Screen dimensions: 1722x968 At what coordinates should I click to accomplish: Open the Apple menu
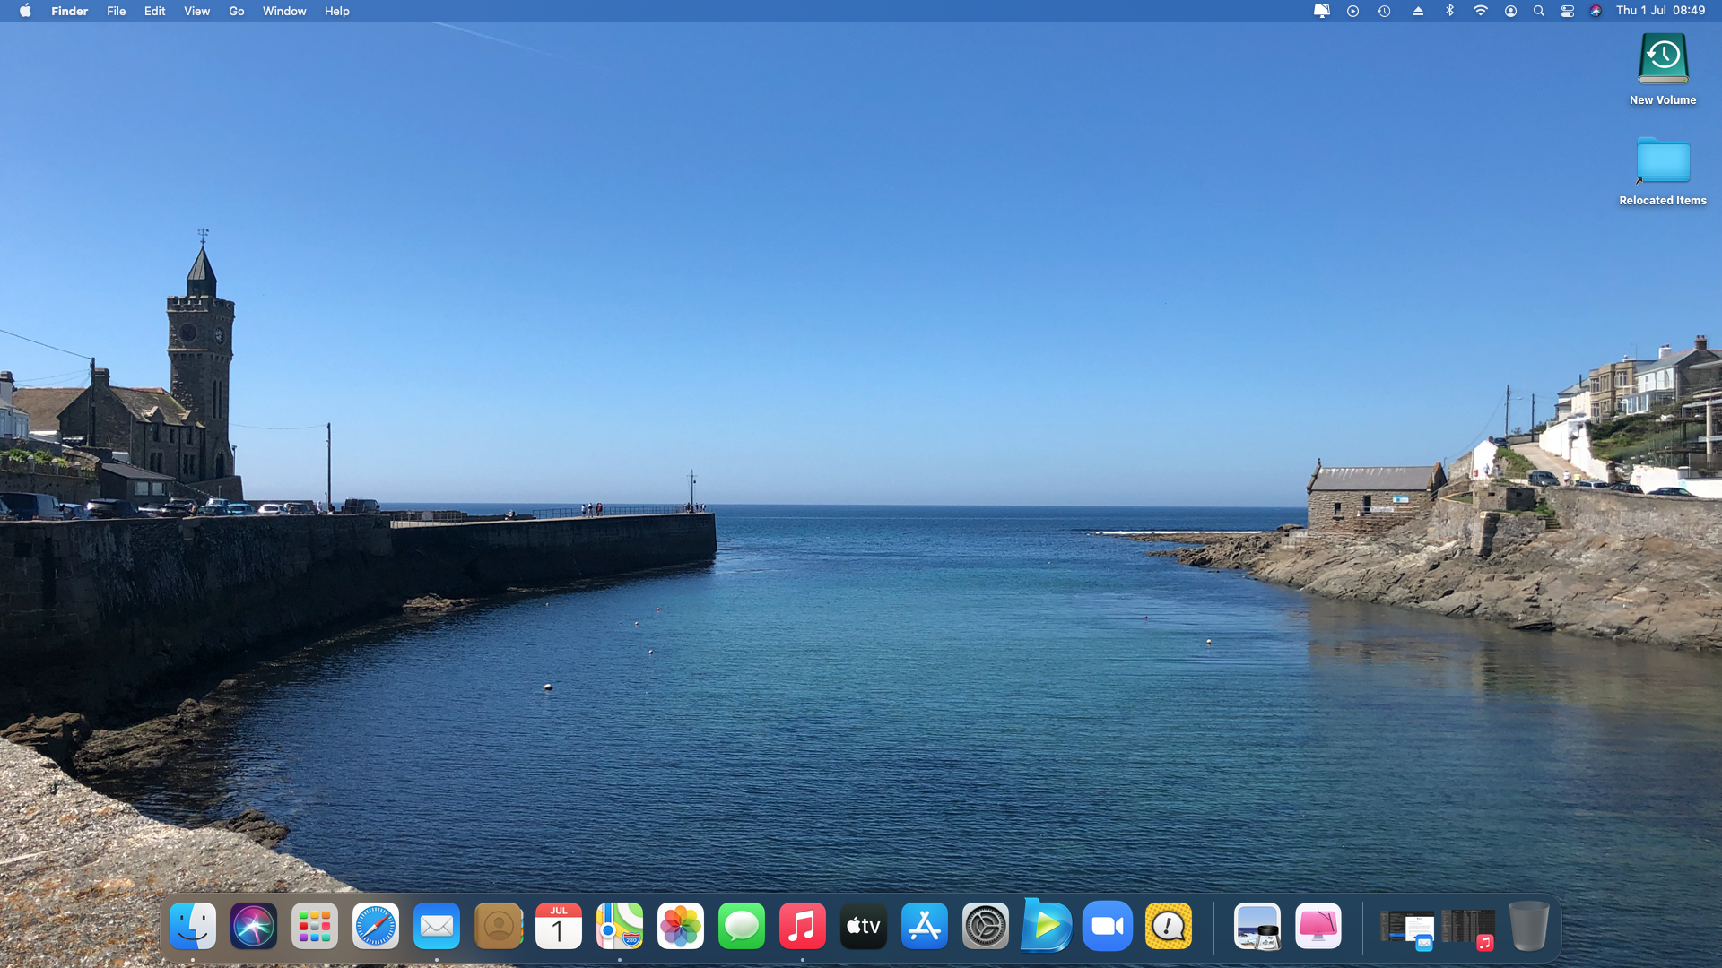pyautogui.click(x=25, y=11)
